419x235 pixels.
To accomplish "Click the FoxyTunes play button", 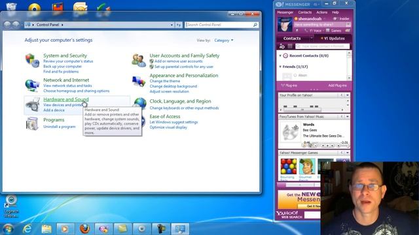I will [x=327, y=146].
